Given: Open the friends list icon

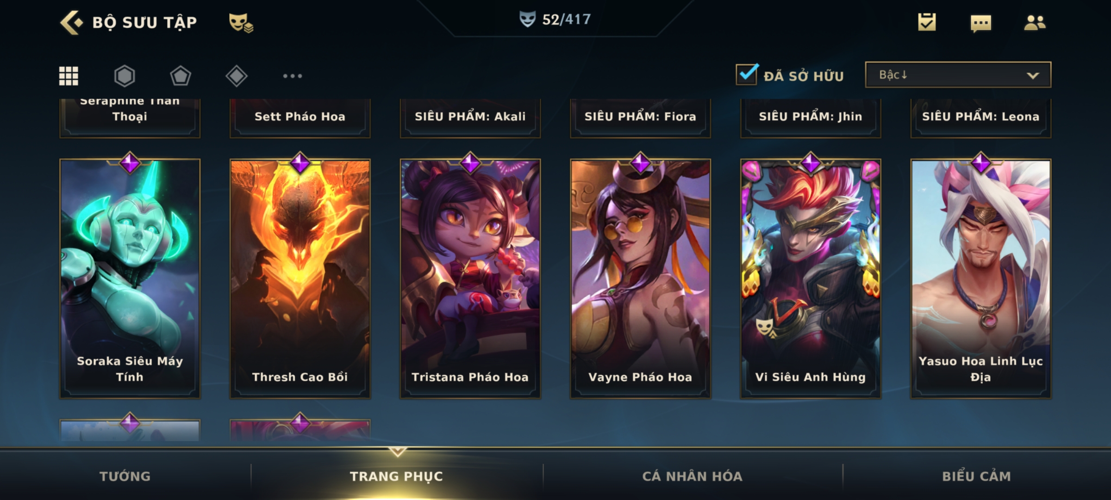Looking at the screenshot, I should 1035,22.
